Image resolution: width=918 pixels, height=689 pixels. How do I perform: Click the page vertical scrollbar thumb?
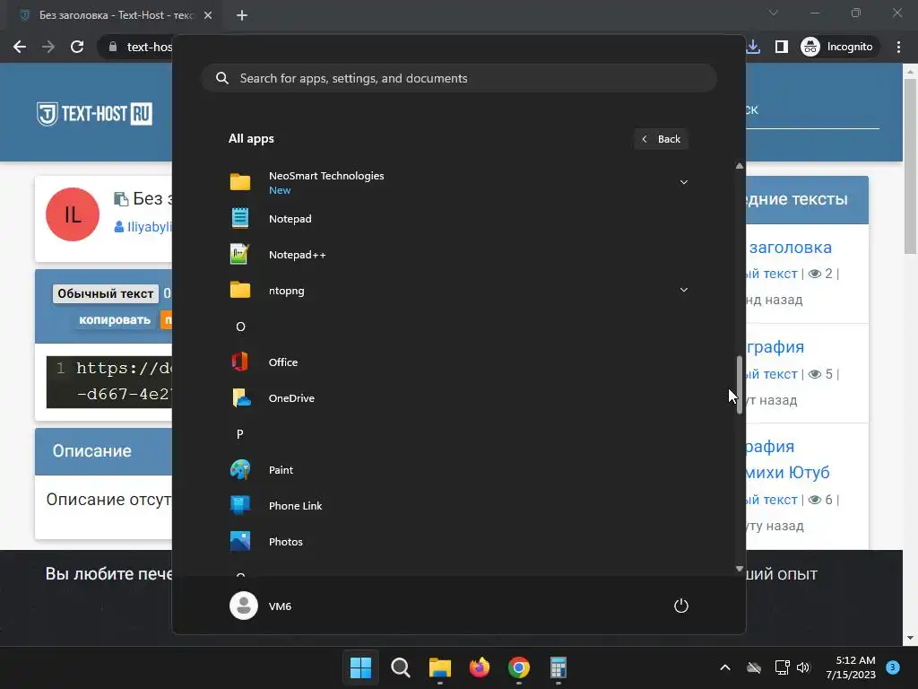(x=911, y=166)
